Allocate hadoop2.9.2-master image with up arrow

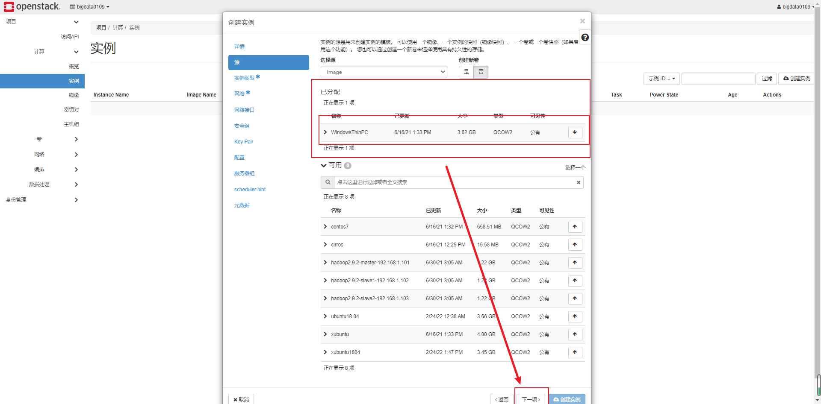[575, 263]
